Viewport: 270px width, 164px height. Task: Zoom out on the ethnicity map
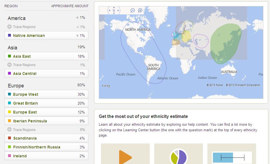133,10
